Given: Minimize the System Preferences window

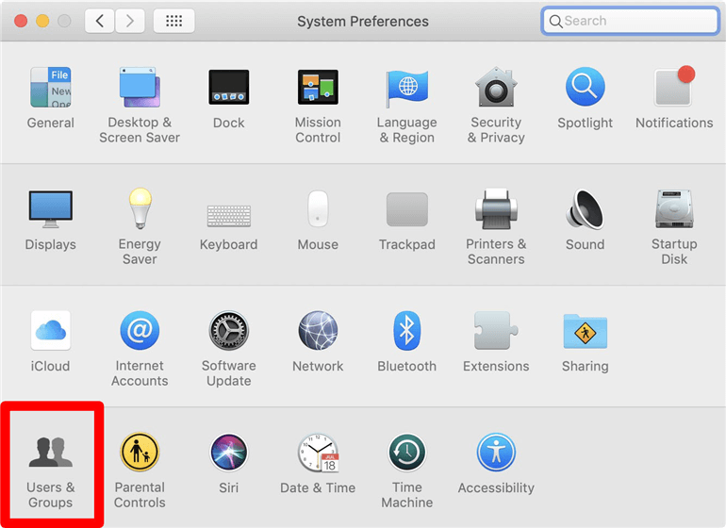Looking at the screenshot, I should [x=42, y=21].
